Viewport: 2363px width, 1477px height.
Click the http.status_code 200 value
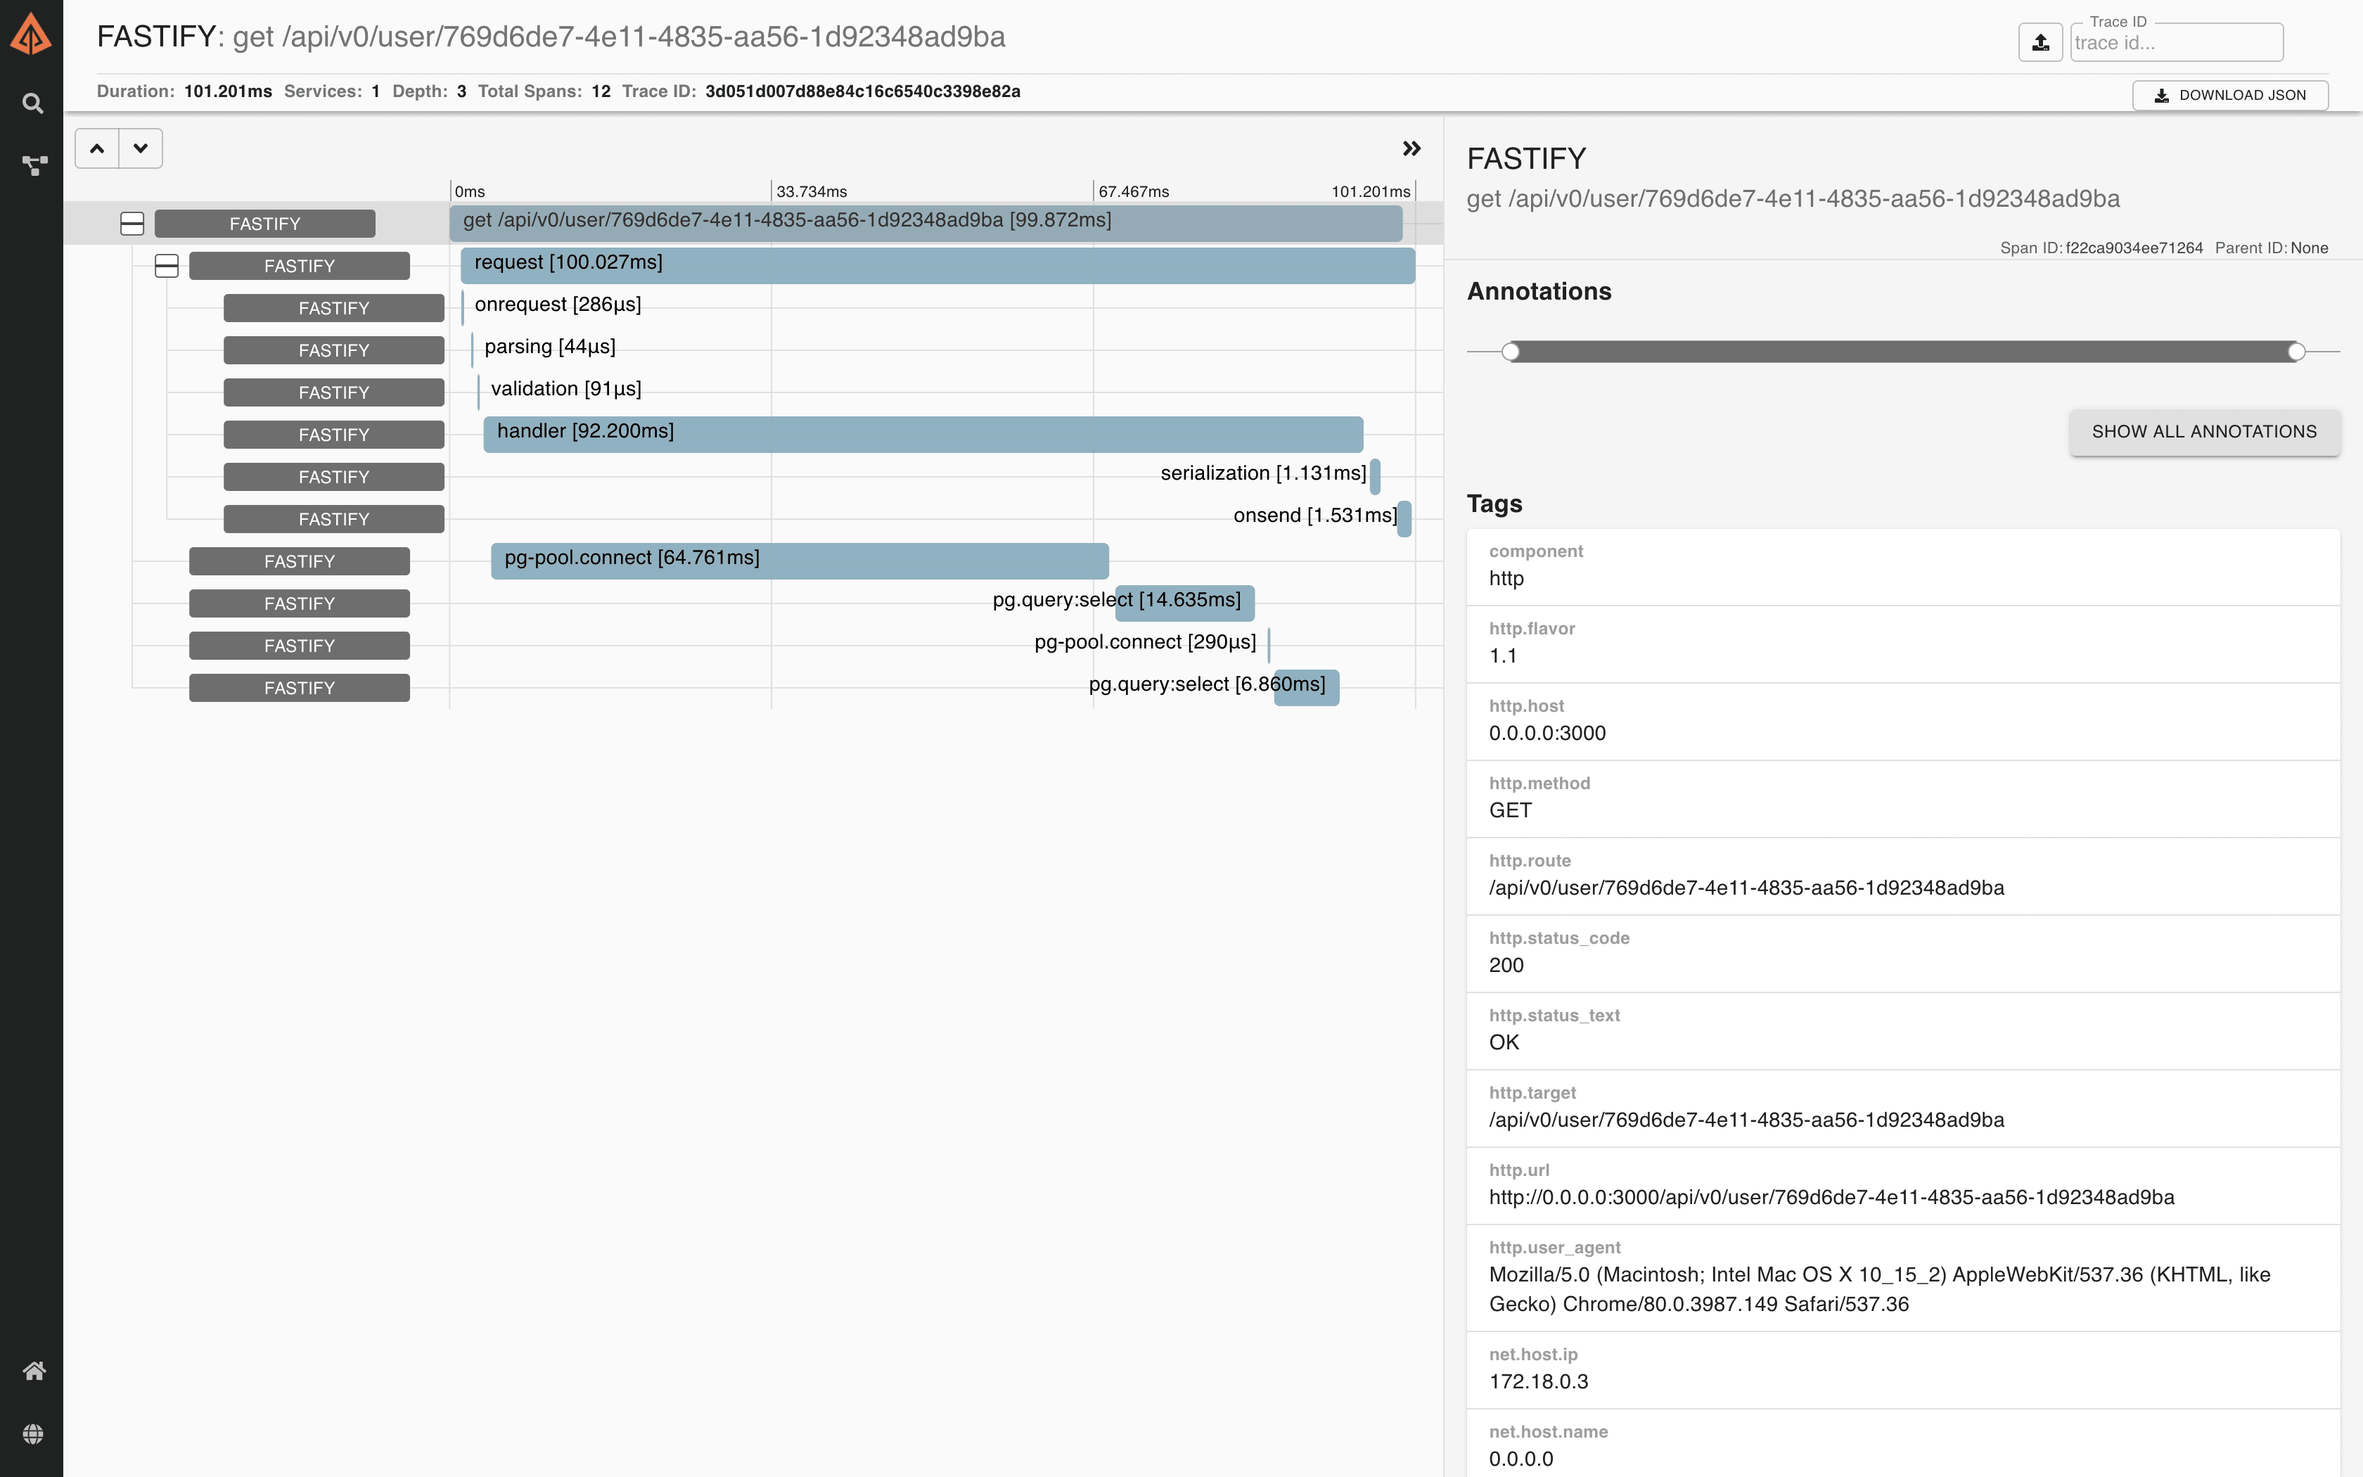click(x=1506, y=965)
